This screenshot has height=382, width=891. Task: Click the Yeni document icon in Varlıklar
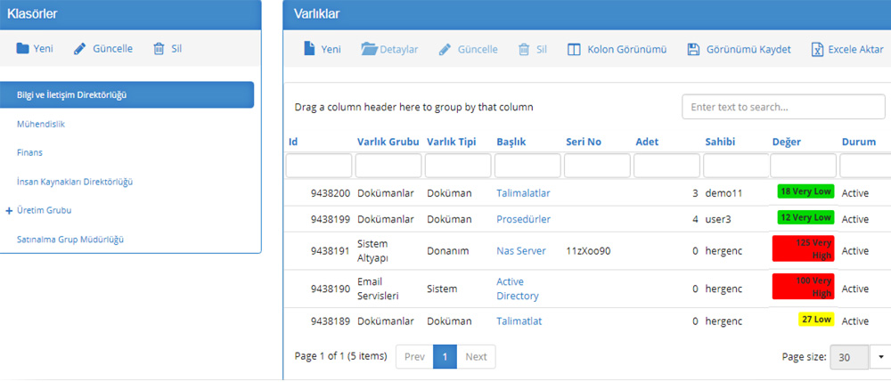click(308, 49)
